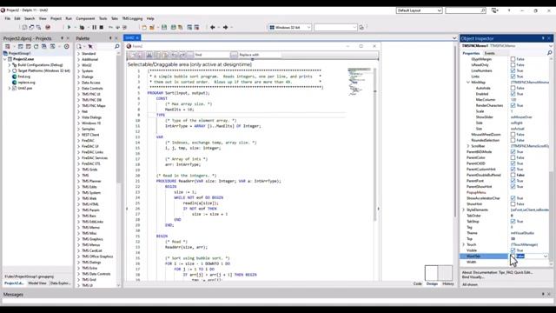Click the desktop layout icon in title bar
Screen dimensions: 556x313
coord(495,10)
